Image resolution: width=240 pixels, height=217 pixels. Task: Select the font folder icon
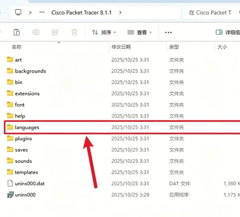point(10,104)
